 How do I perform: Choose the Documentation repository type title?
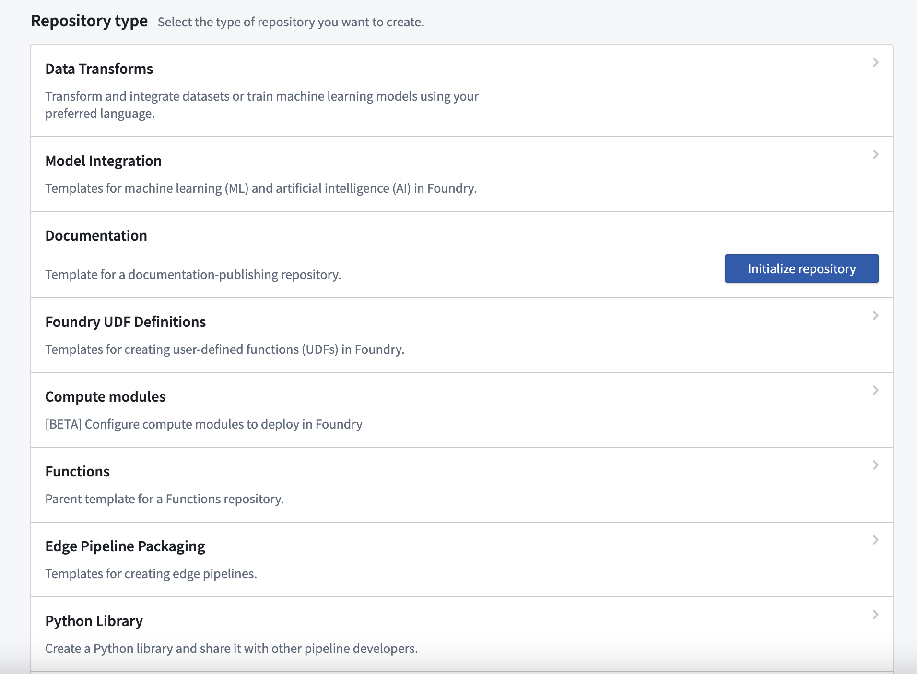(x=96, y=236)
